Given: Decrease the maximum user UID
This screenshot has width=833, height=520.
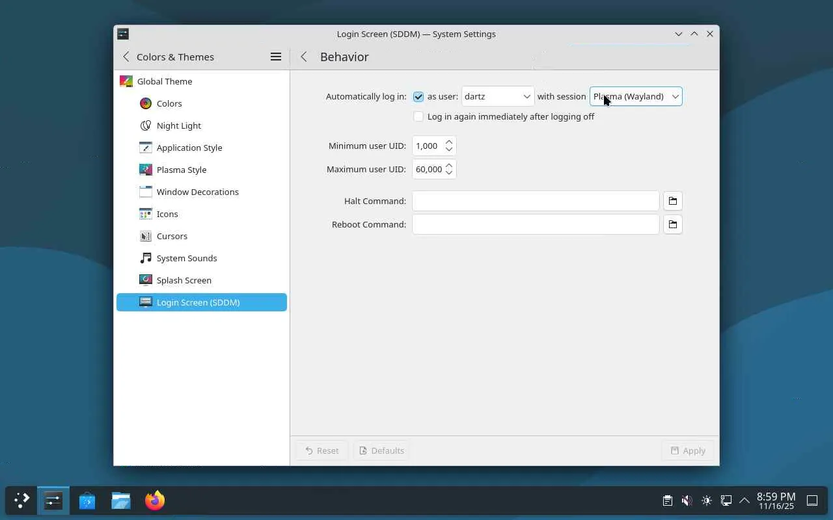Looking at the screenshot, I should coord(449,174).
